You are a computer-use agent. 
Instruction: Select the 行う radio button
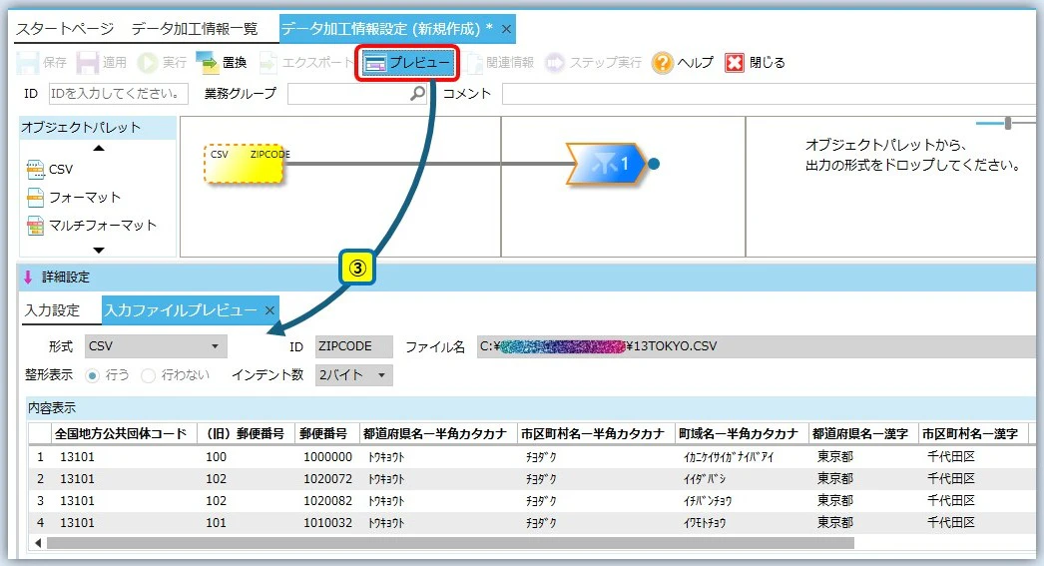point(93,375)
